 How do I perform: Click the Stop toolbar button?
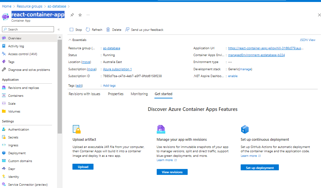coord(76,30)
